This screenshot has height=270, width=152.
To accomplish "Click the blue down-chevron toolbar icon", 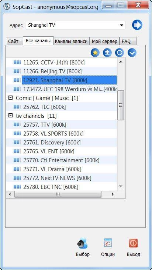I will point(132,53).
